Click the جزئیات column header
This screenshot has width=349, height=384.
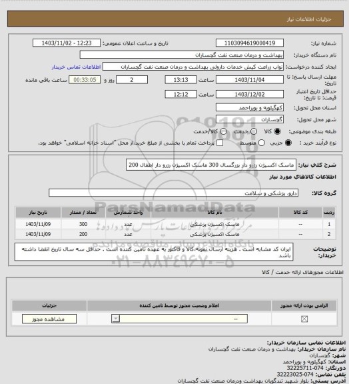click(49, 305)
